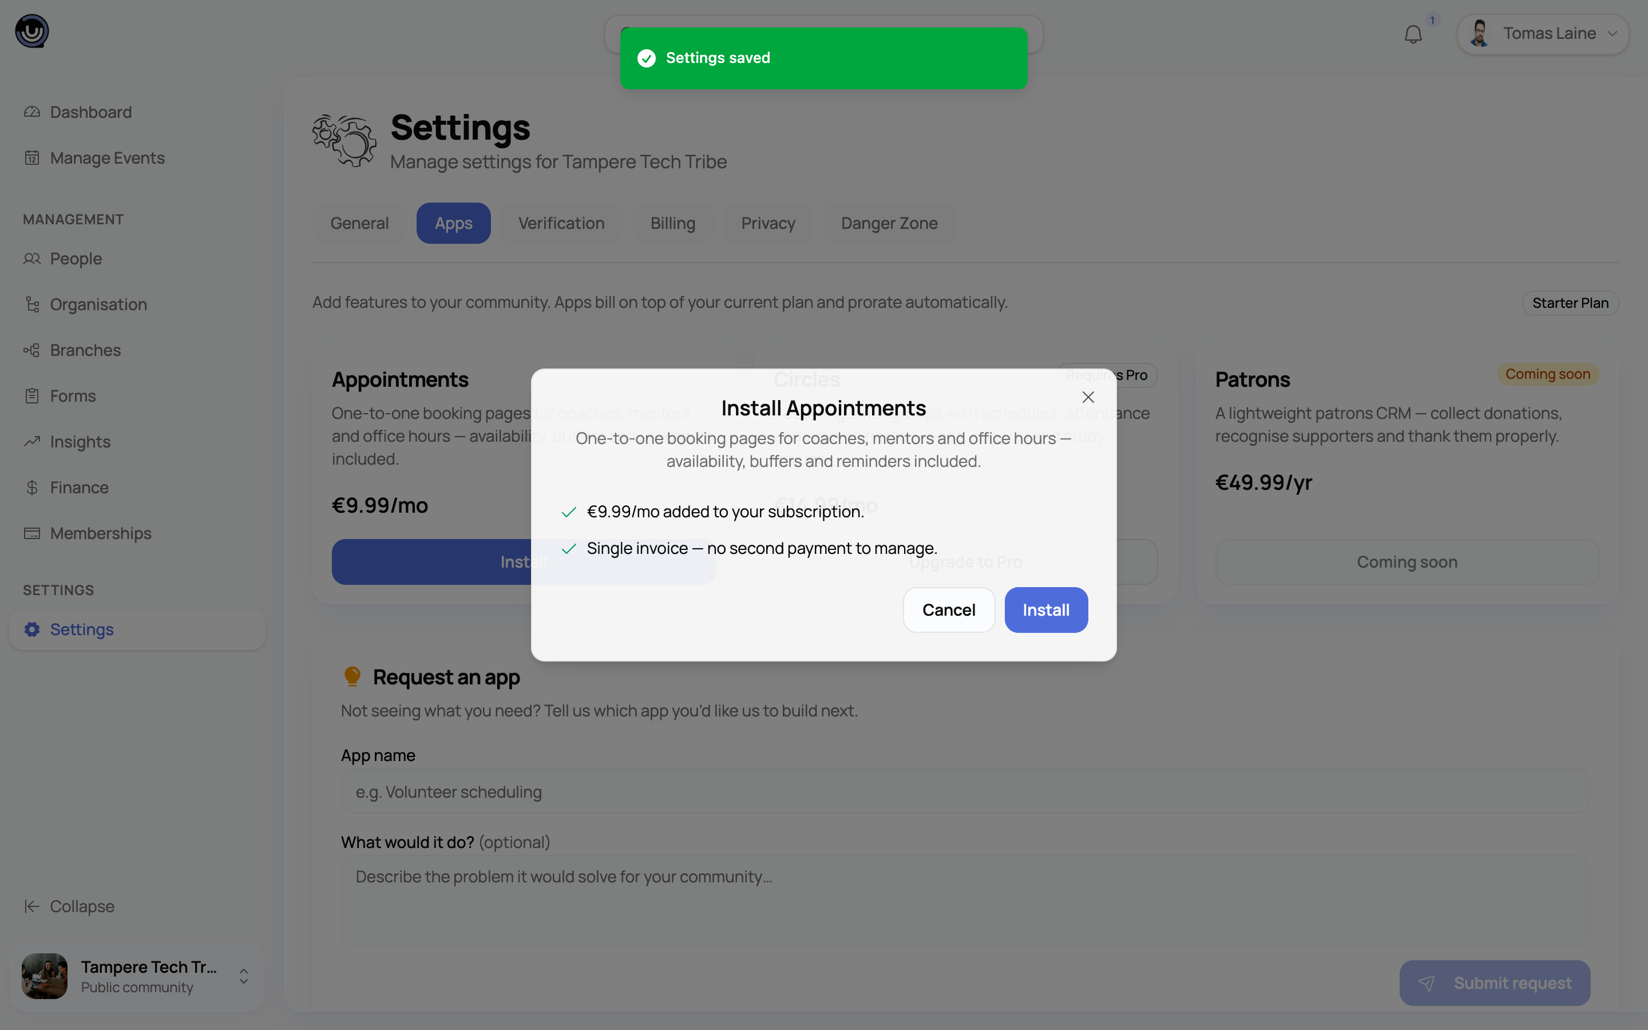
Task: Go to the Billing tab
Action: tap(673, 223)
